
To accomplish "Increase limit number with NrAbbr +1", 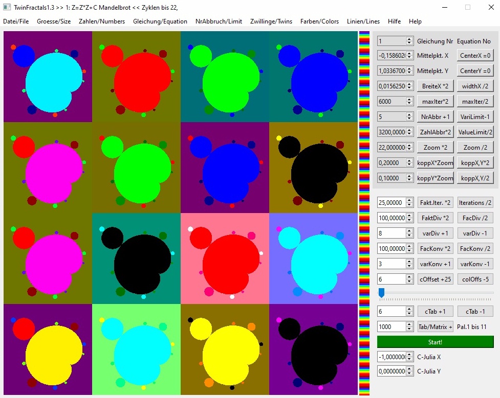I will click(x=436, y=116).
